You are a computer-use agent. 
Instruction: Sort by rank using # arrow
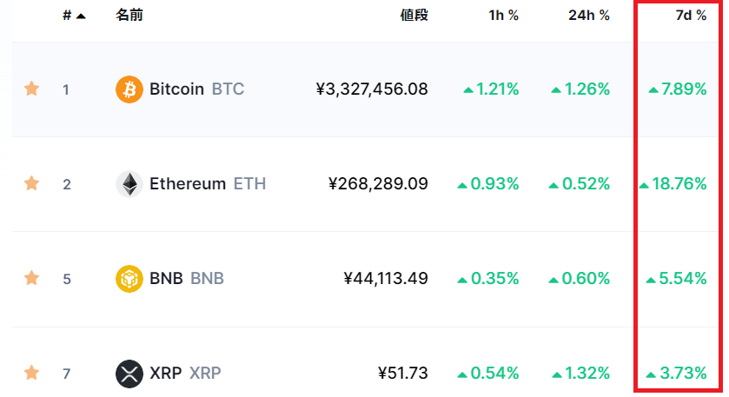75,16
